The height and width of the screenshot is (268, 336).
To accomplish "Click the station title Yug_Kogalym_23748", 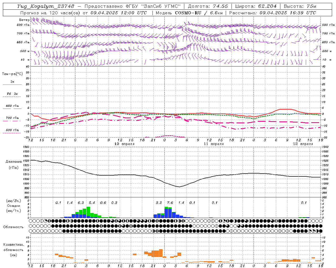I will (46, 6).
